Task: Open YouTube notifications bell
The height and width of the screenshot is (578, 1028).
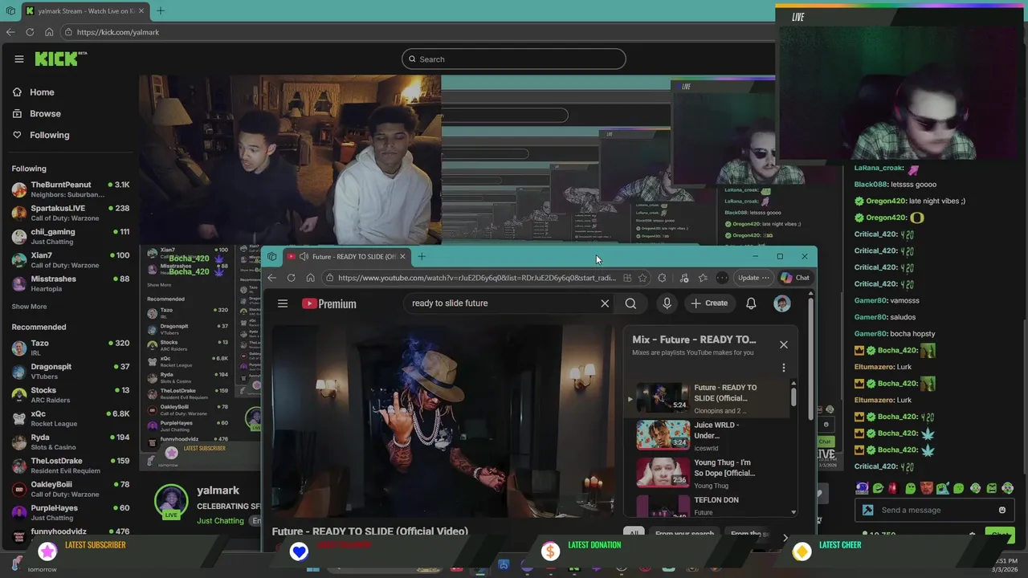Action: coord(751,303)
